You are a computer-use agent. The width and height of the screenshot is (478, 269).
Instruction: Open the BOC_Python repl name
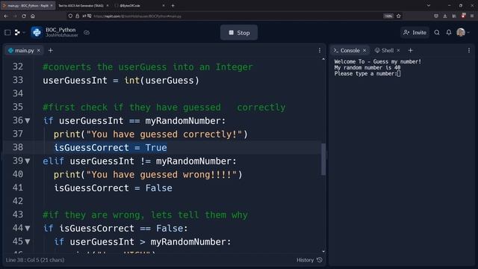pyautogui.click(x=60, y=30)
